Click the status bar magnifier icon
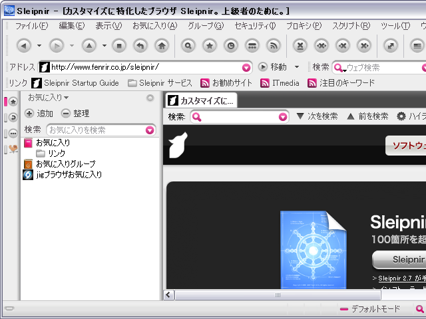Screen dimensions: 426x319 [x=420, y=308]
